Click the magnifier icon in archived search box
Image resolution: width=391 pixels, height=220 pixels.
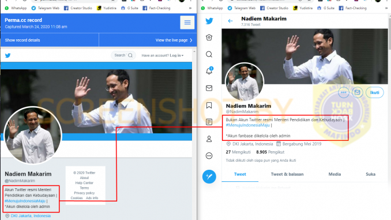[130, 55]
